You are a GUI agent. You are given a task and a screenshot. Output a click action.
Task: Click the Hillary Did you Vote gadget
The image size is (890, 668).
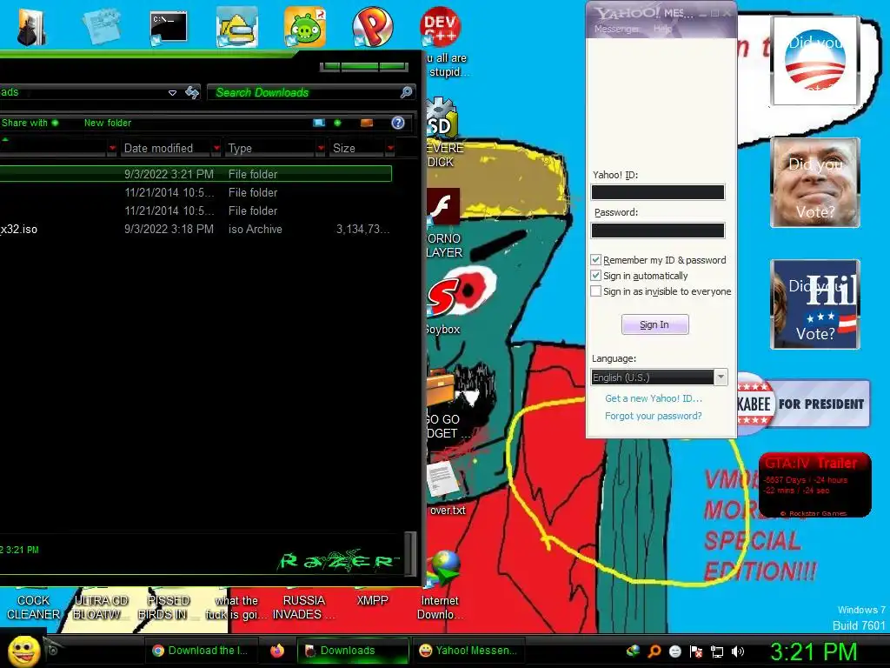point(815,304)
